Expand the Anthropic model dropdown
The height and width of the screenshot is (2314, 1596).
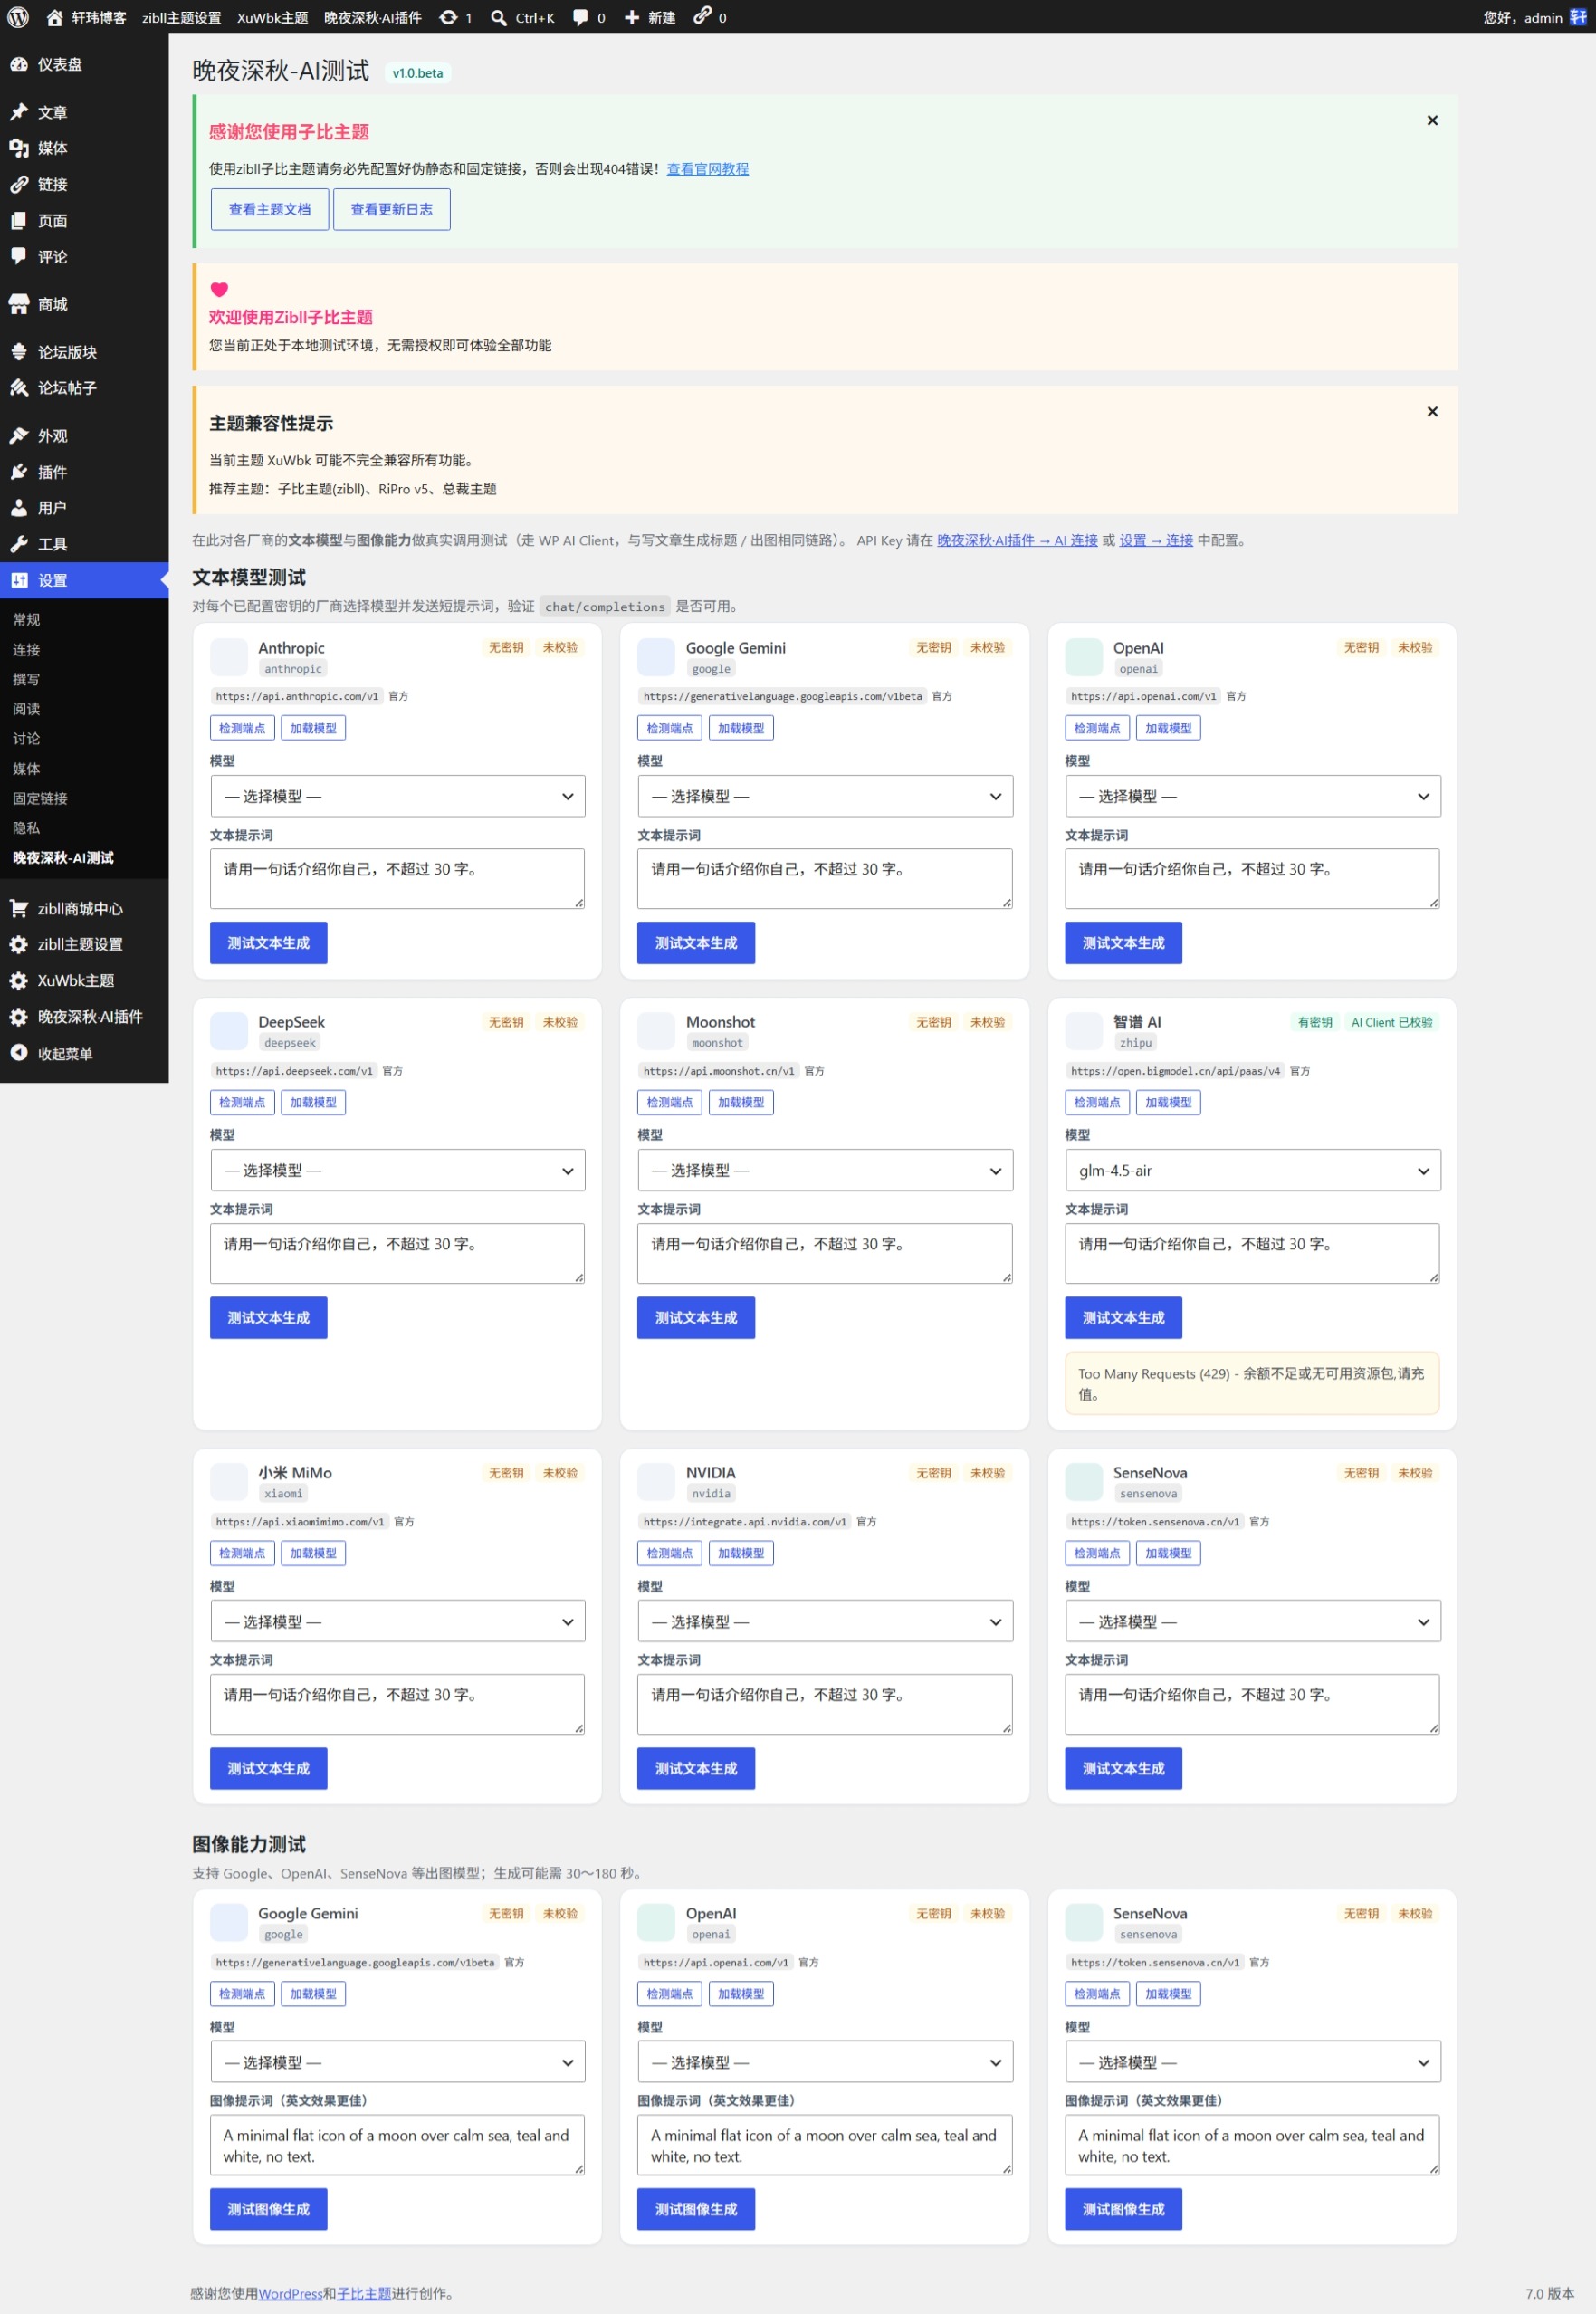tap(398, 796)
